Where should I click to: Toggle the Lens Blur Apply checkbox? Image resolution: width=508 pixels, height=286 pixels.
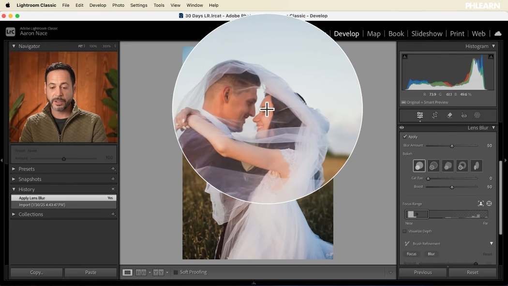coord(405,136)
